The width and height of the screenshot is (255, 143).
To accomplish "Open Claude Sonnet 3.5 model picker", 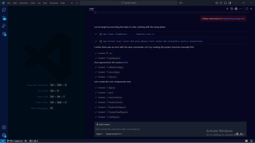I will tap(114, 134).
